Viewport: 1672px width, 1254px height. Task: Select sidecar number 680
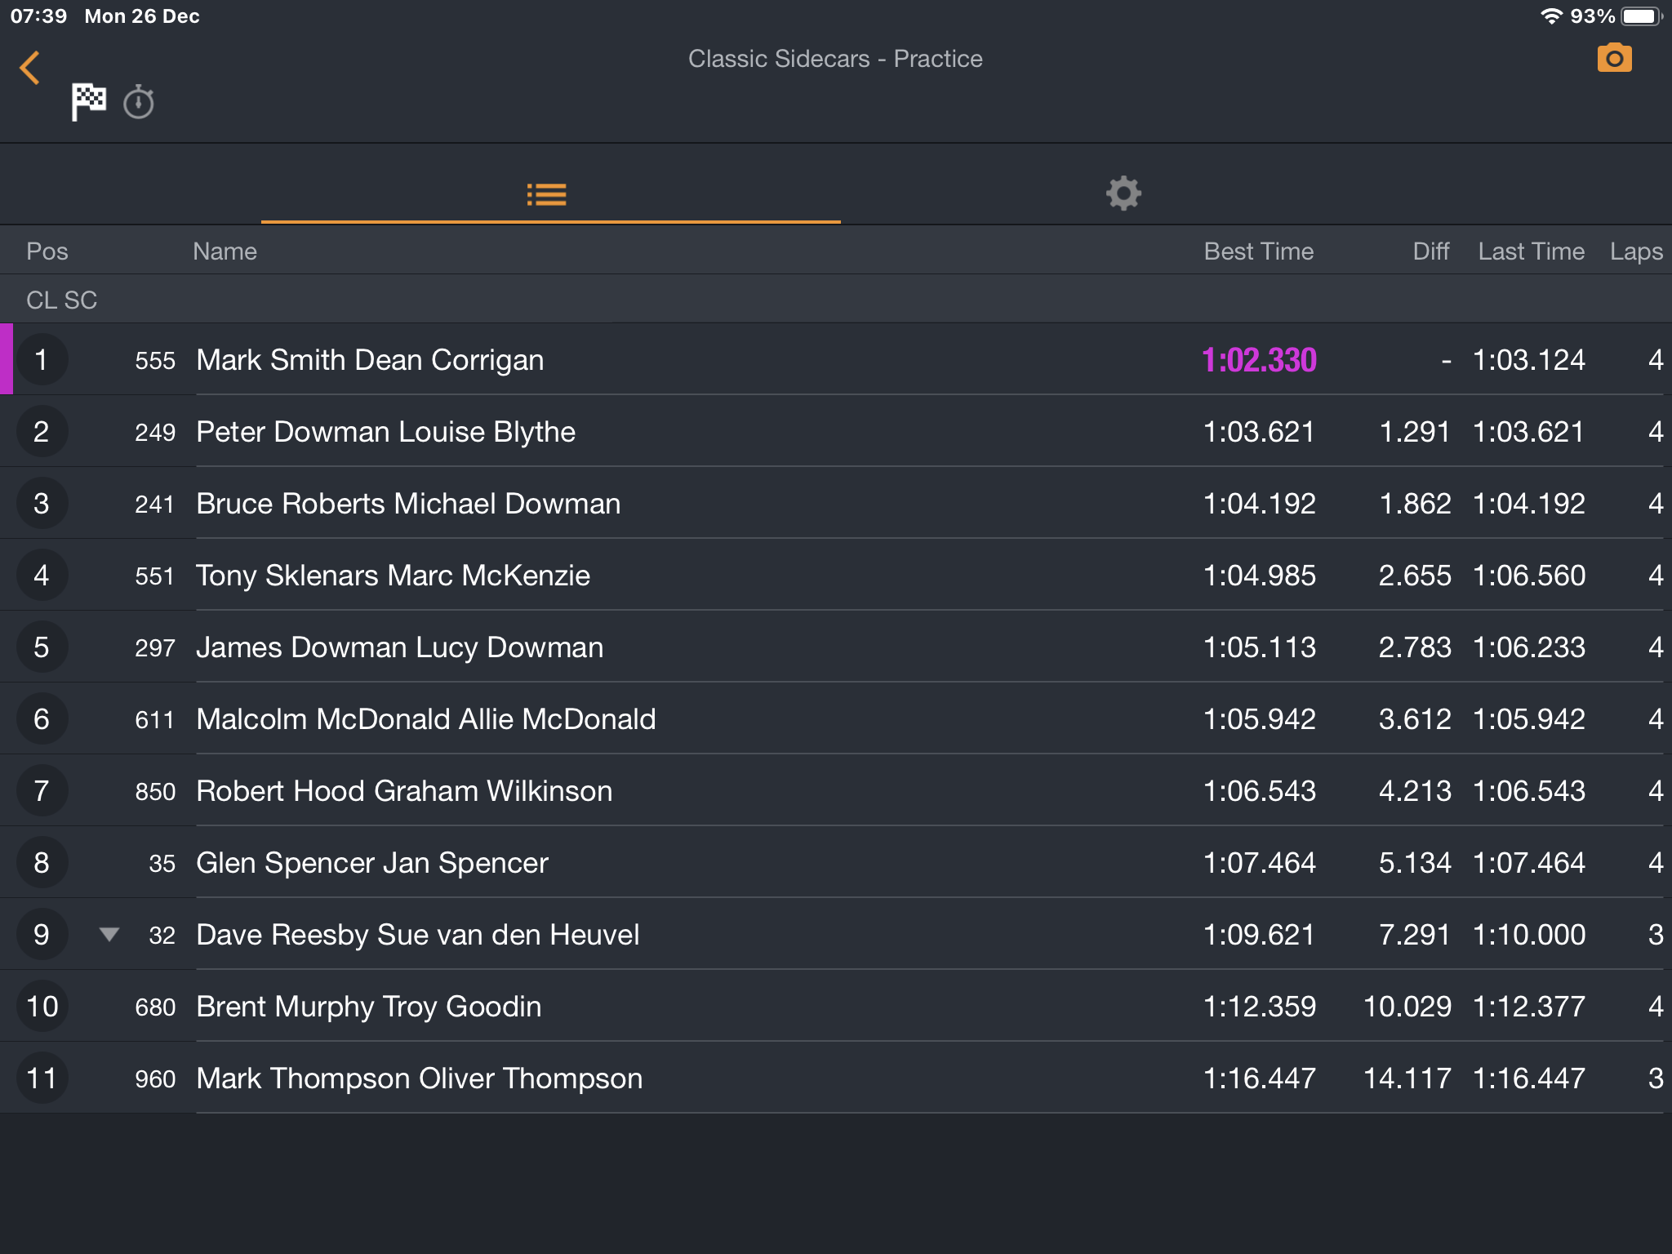click(155, 1007)
